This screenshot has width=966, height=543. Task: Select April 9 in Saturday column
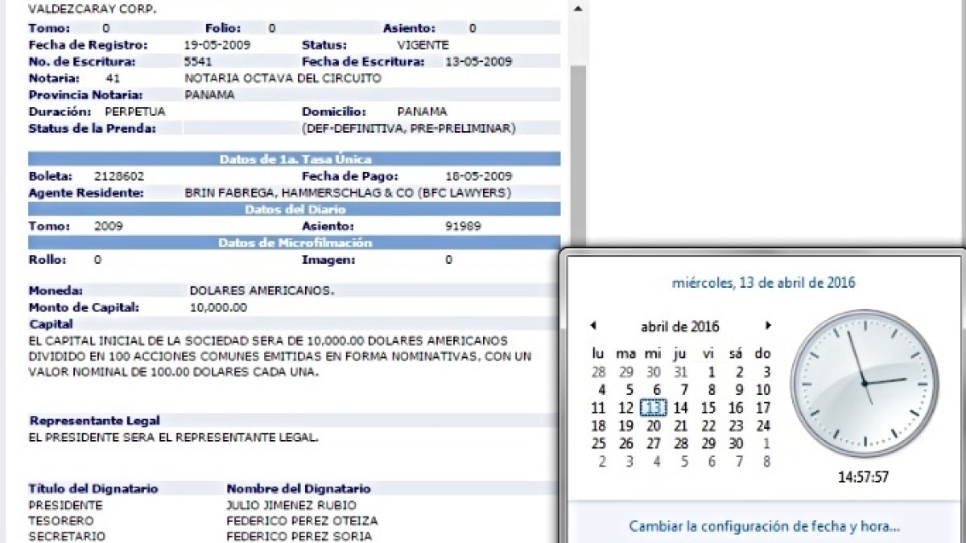[x=736, y=390]
